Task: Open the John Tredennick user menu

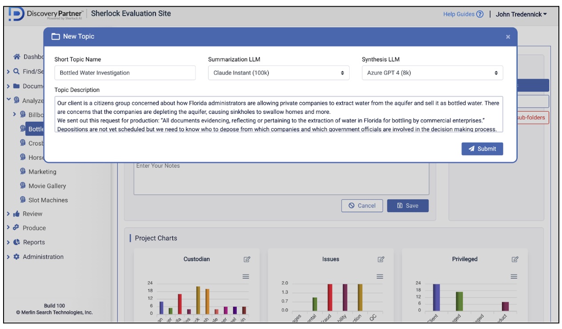Action: (521, 14)
